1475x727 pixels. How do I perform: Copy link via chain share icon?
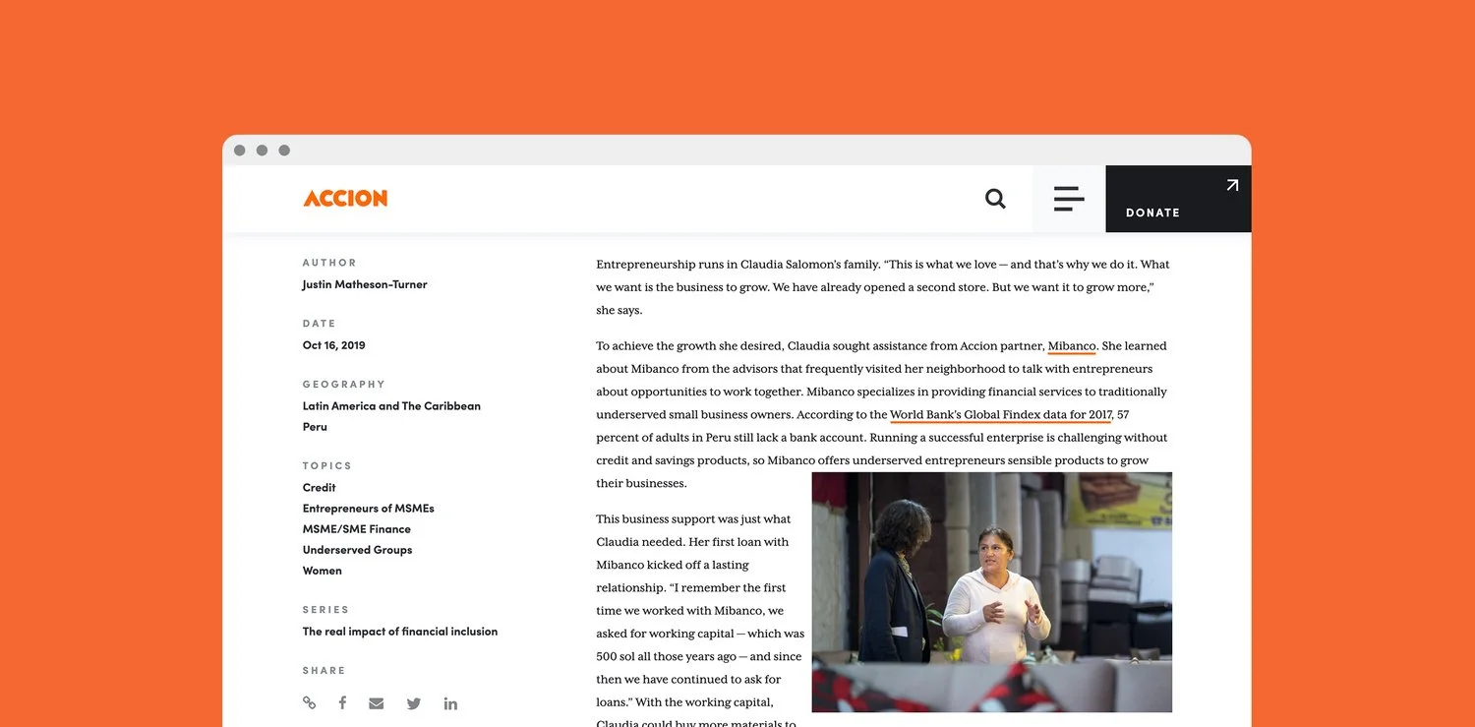tap(310, 702)
